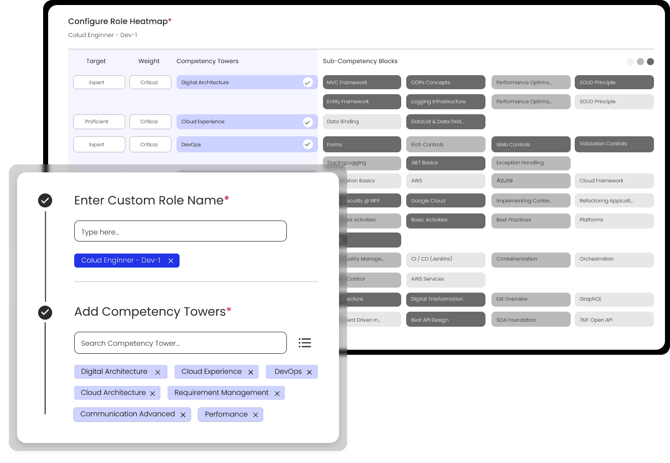
Task: Select the Best Practices block
Action: (531, 221)
